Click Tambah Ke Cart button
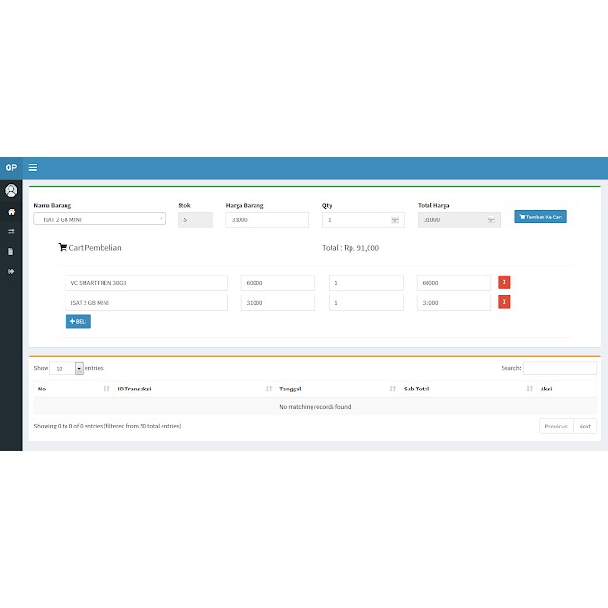 541,217
